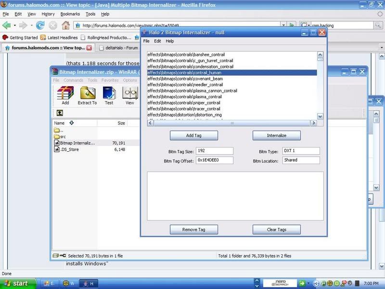The width and height of the screenshot is (385, 289).
Task: Show hidden system tray icons
Action: (317, 283)
